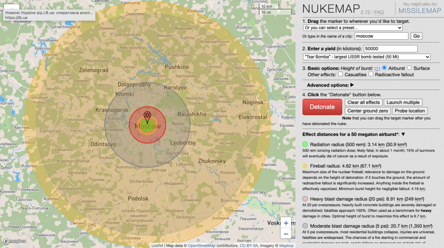Click the Krasnogorsk label on the map
444x248 pixels.
click(111, 110)
